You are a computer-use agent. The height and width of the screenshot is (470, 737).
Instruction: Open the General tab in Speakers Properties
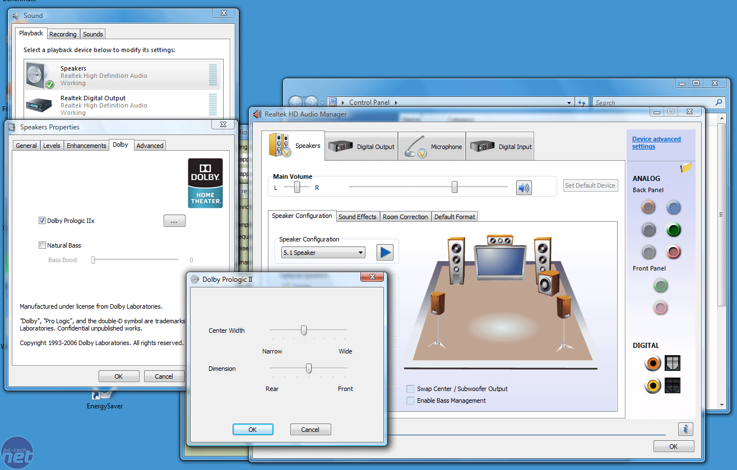click(26, 146)
